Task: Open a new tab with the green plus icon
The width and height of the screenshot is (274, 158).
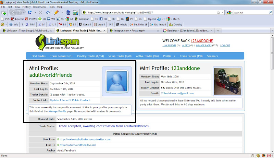Action: (x=4, y=13)
